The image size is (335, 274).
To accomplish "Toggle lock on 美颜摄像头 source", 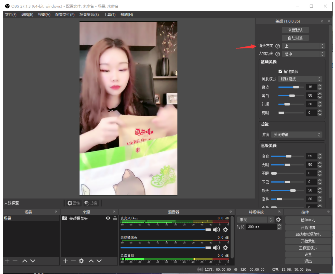I will (115, 218).
